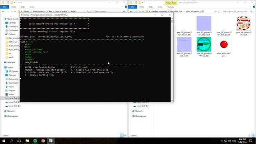Open File Explorer from taskbar
256x144 pixels.
point(27,141)
